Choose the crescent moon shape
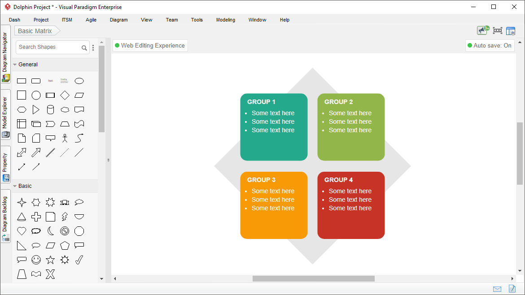The width and height of the screenshot is (525, 295). [50, 231]
